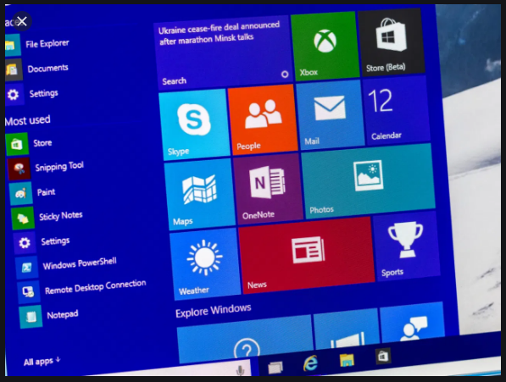This screenshot has width=506, height=382.
Task: Open the feedback person tile under Explore Windows
Action: 412,323
